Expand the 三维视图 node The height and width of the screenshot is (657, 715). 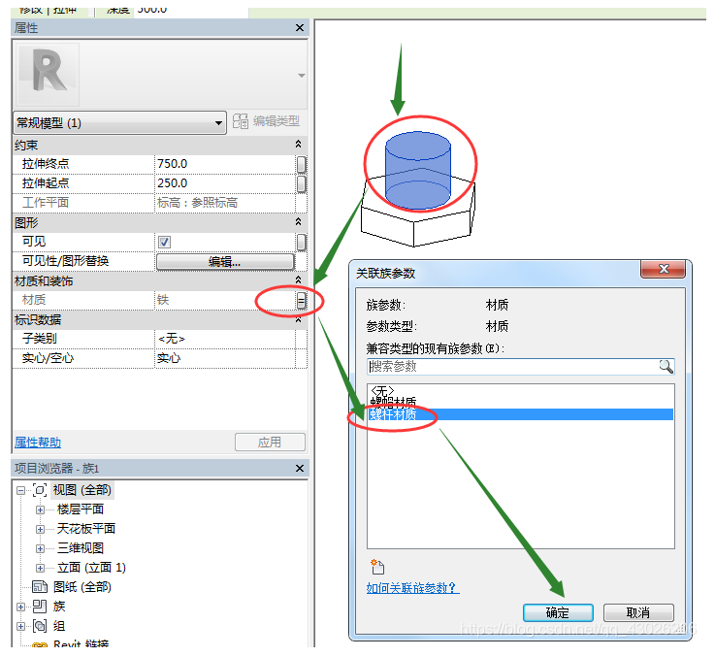point(40,548)
